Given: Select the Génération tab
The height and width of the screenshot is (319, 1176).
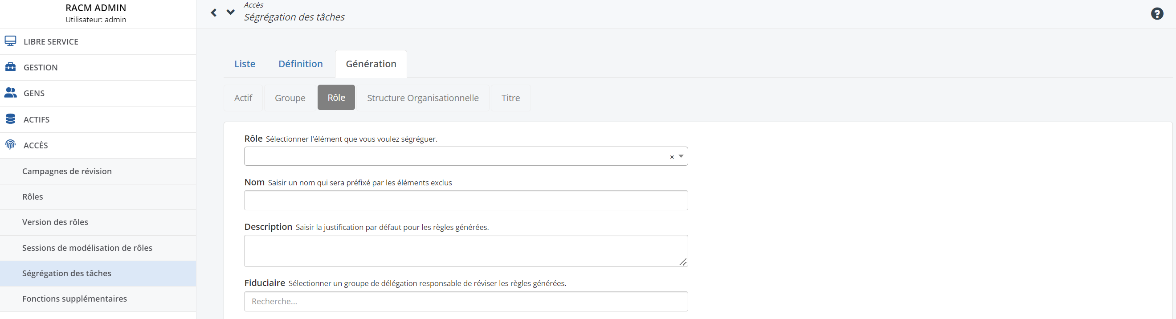Looking at the screenshot, I should click(371, 64).
